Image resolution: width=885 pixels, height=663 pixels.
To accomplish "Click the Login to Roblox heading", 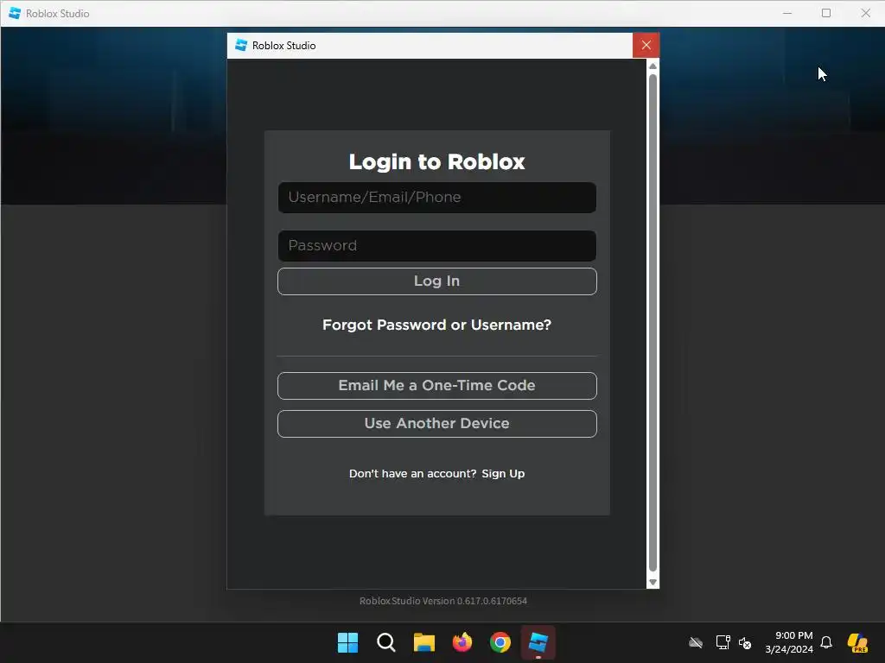I will click(436, 161).
